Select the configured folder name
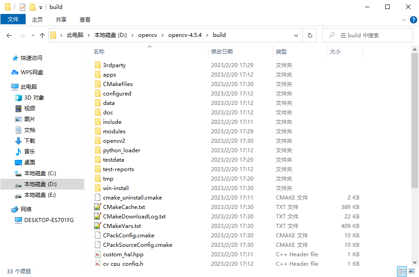The image size is (419, 277). (117, 94)
